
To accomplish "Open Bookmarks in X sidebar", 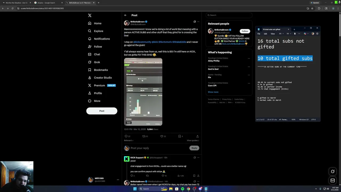I will click(x=98, y=70).
